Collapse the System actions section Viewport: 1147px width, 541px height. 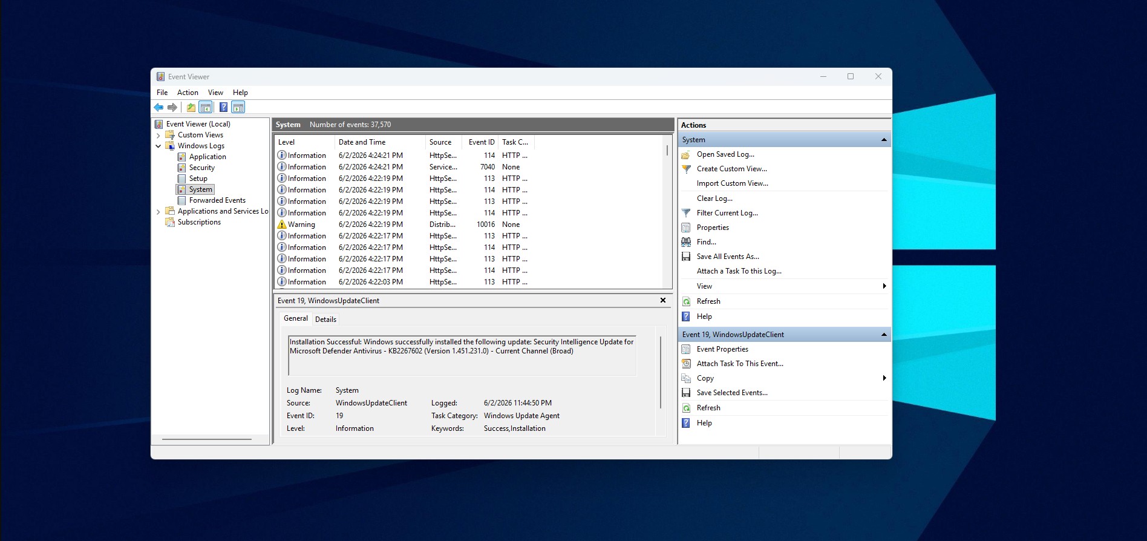(x=884, y=140)
